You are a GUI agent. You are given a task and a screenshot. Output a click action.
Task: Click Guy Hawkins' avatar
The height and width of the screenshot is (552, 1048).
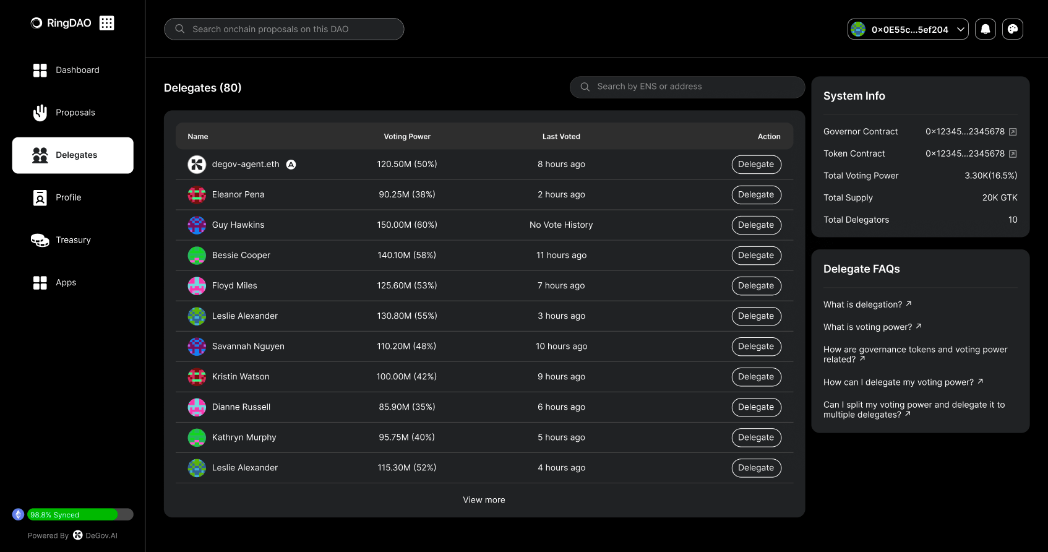197,225
